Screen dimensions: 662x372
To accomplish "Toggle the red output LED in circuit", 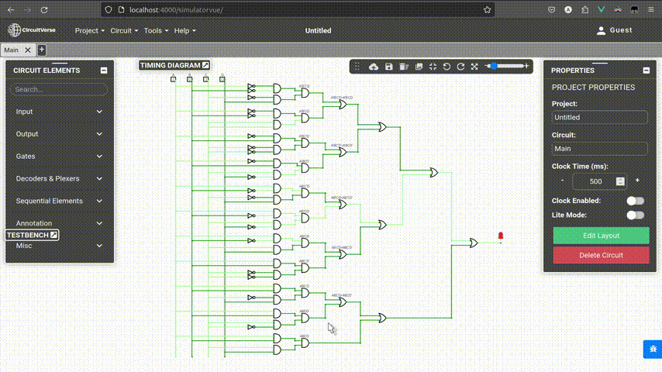I will coord(501,236).
